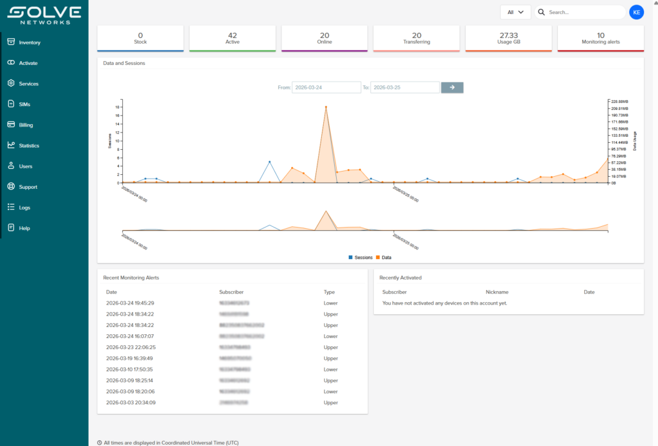
Task: Click the SIMs card icon in sidebar
Action: 11,103
